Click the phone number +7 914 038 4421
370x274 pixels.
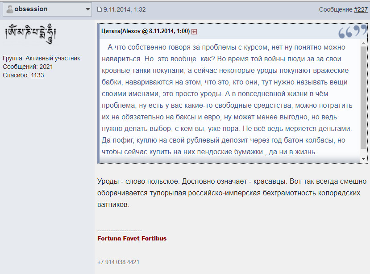118,262
